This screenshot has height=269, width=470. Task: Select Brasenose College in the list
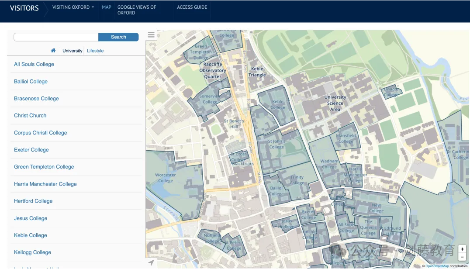[x=36, y=99]
